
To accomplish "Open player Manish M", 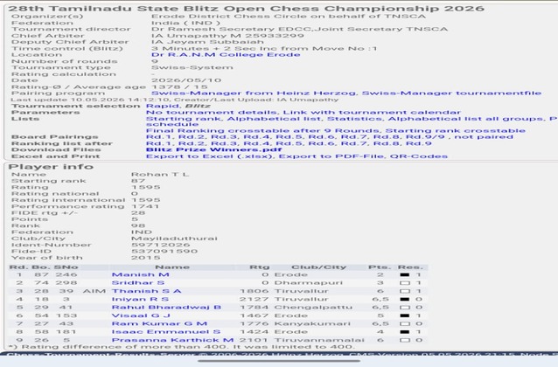I will (140, 274).
